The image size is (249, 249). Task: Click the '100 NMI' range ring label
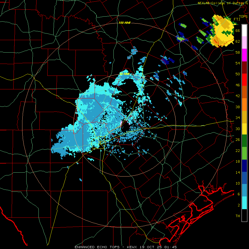pyautogui.click(x=124, y=23)
